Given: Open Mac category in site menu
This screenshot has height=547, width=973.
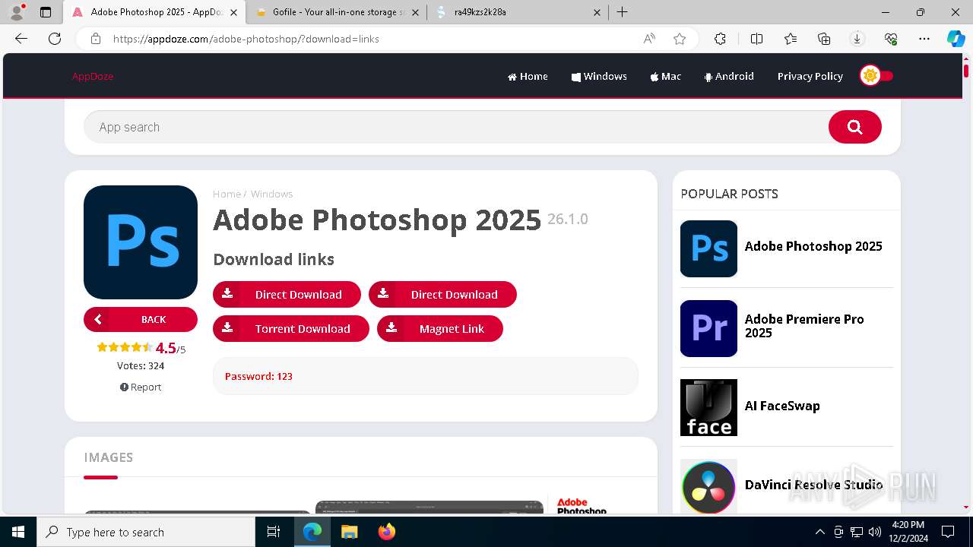Looking at the screenshot, I should tap(666, 76).
